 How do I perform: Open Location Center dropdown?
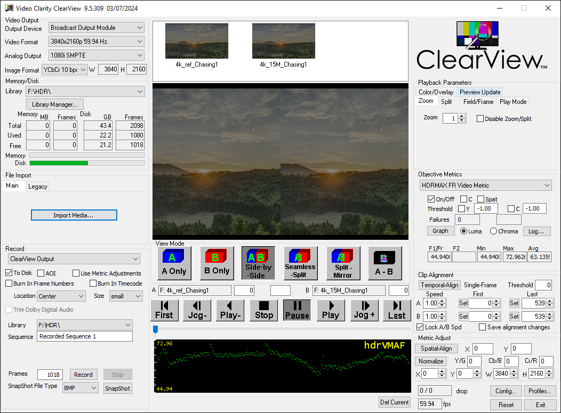point(61,296)
